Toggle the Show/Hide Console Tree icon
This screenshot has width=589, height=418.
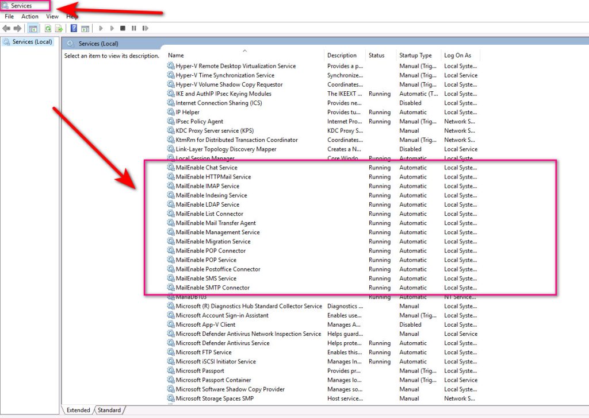(x=33, y=28)
